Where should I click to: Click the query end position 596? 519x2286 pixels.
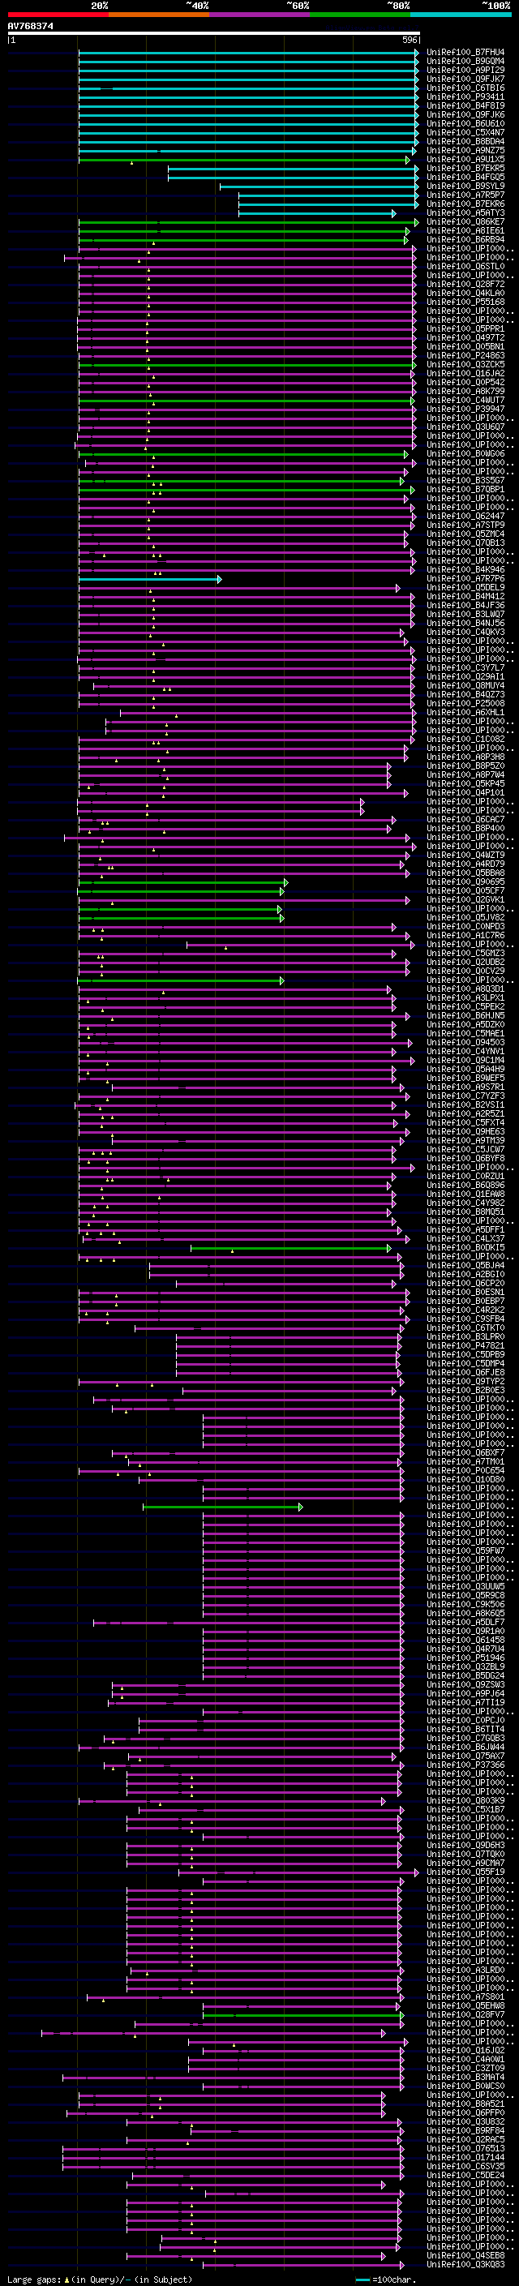(x=410, y=40)
